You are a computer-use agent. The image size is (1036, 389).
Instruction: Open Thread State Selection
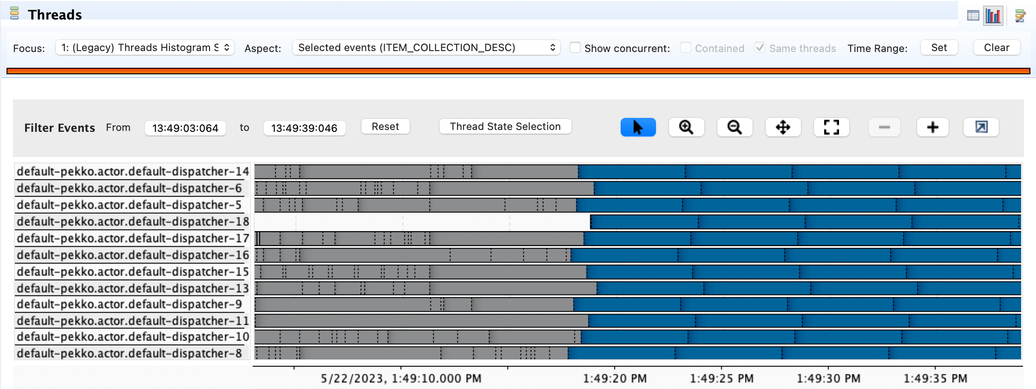[x=505, y=127]
